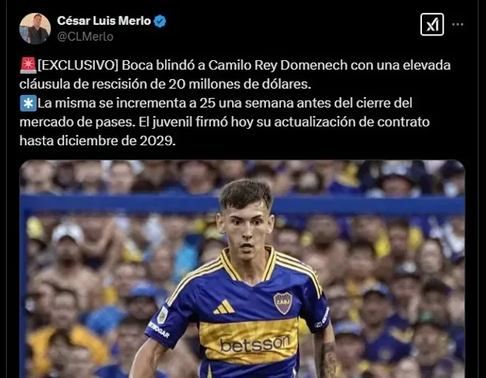
Task: Open the Grok explain-post icon
Action: point(432,25)
